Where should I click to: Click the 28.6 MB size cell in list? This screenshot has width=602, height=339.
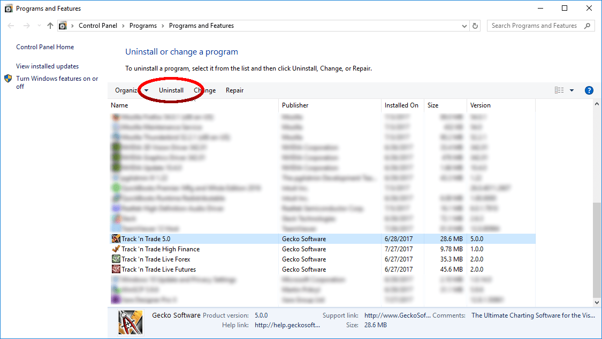click(x=451, y=239)
